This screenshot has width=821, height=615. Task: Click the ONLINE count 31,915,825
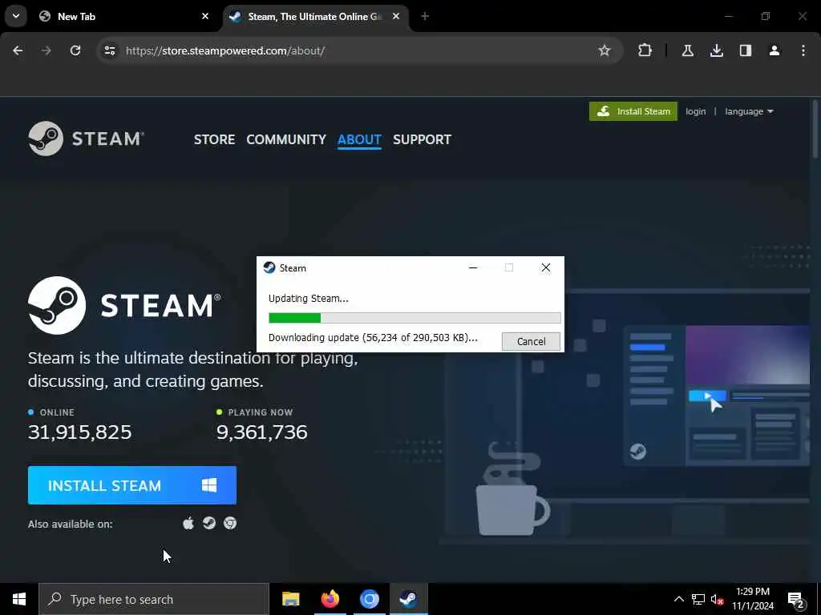point(79,432)
